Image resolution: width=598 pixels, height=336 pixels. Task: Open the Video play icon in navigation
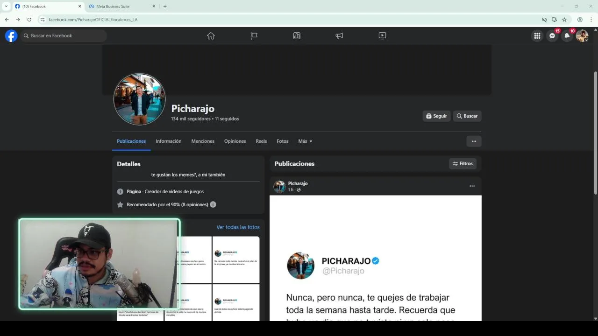point(382,35)
